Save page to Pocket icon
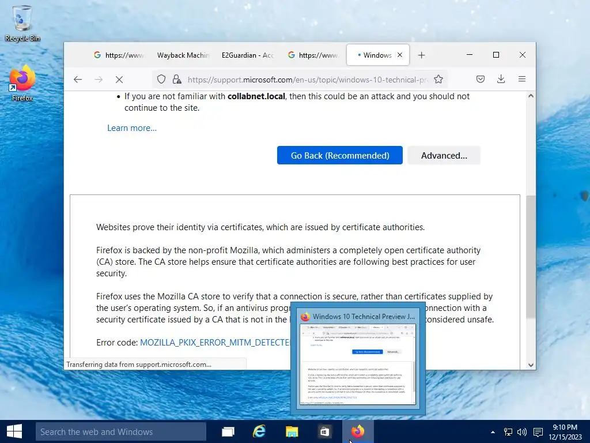 coord(481,80)
